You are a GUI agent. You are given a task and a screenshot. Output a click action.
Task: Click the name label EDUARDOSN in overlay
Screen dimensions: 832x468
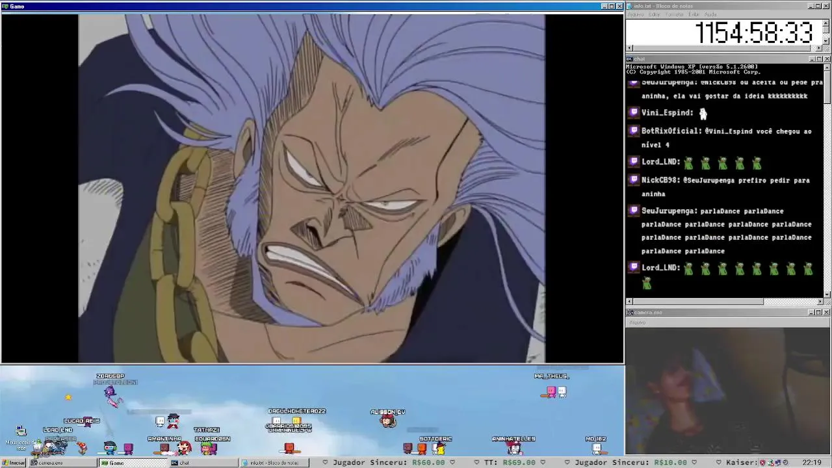tap(213, 439)
